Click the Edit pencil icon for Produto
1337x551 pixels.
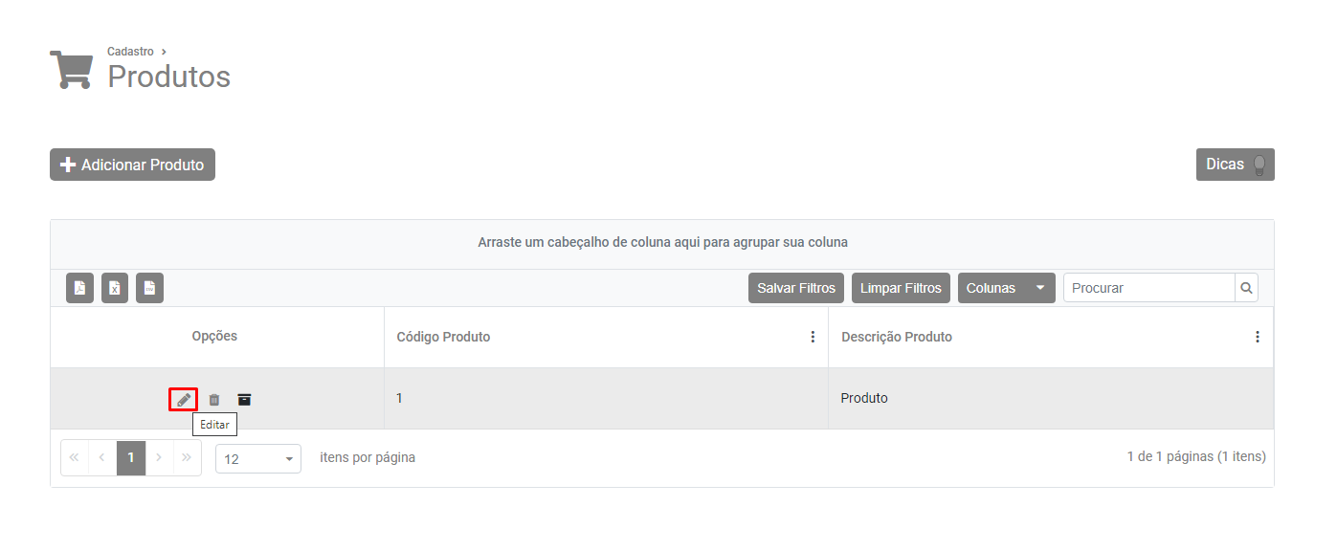point(183,399)
